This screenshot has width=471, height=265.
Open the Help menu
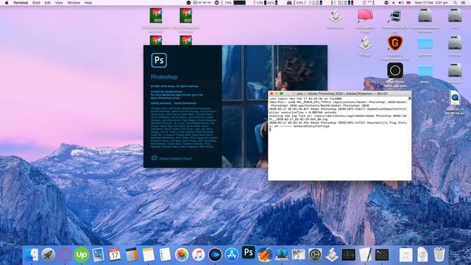click(88, 3)
